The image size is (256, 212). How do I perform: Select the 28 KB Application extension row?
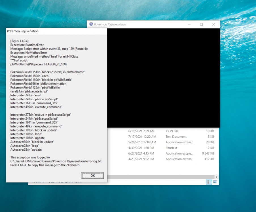pyautogui.click(x=179, y=142)
